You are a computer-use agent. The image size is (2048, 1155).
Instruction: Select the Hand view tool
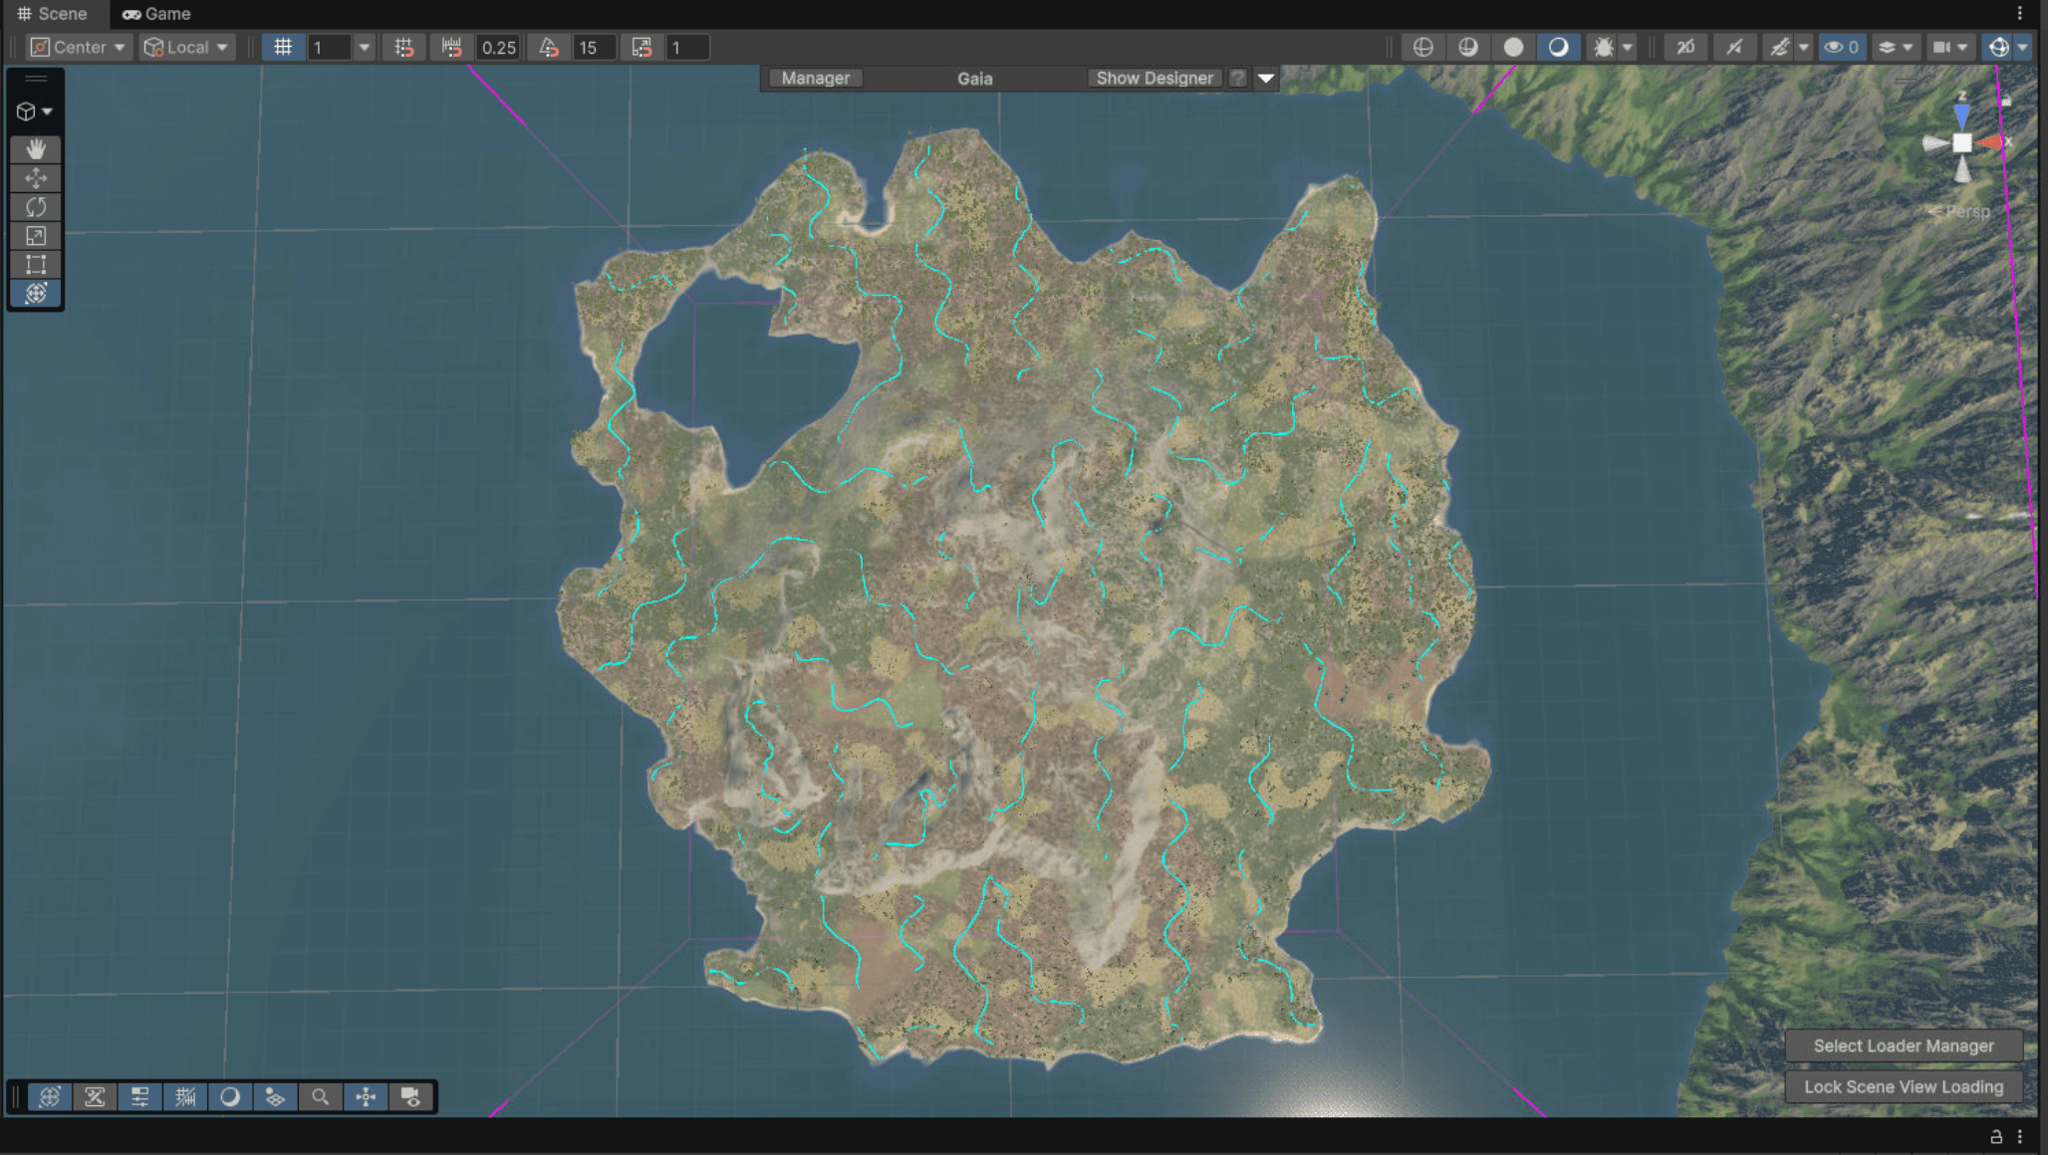click(36, 149)
